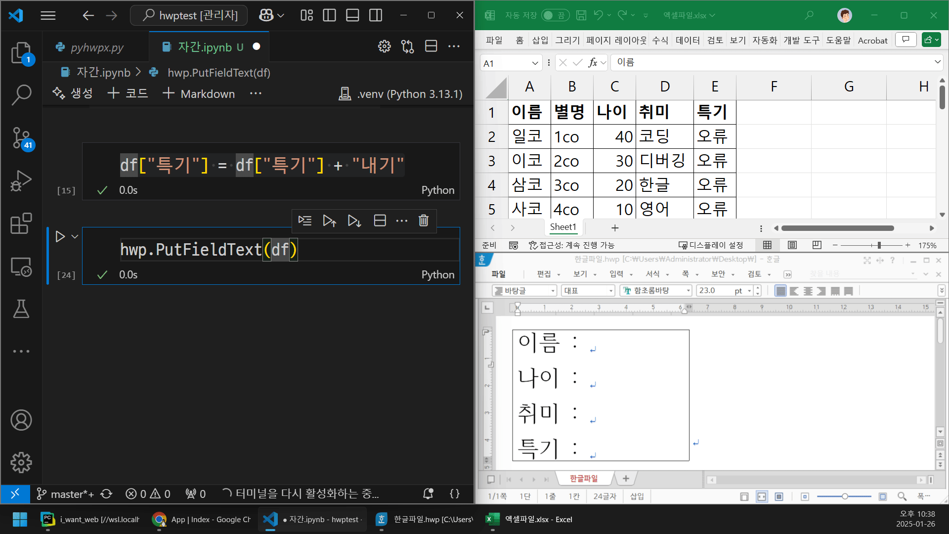The image size is (949, 534).
Task: Click the Excel formula bar input
Action: (772, 62)
